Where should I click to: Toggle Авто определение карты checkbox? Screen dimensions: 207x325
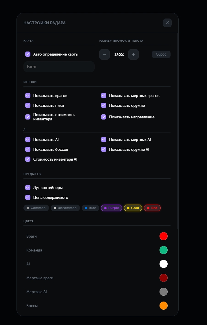click(x=28, y=54)
